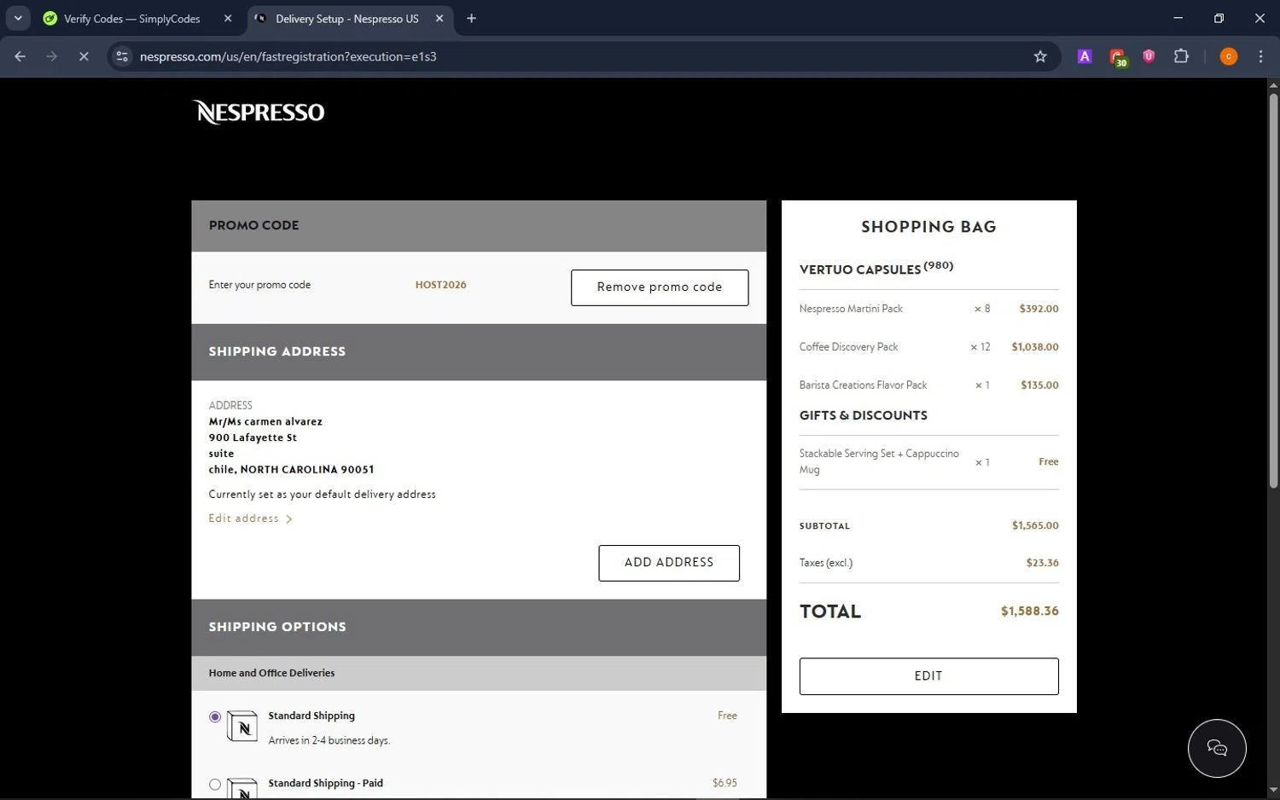Screen dimensions: 1280x800
Task: Open the shield extension icon
Action: tap(1149, 56)
